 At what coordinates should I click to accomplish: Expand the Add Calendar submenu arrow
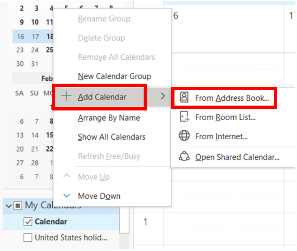[163, 96]
